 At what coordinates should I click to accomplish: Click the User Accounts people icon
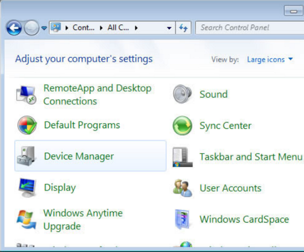(x=182, y=188)
